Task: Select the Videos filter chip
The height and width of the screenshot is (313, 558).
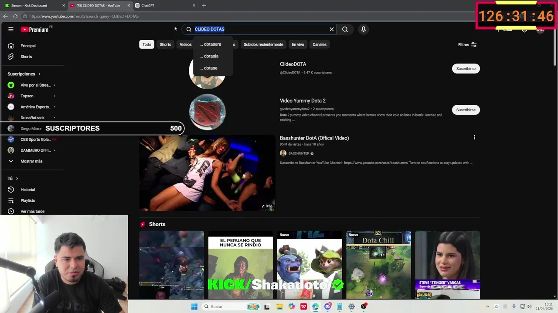Action: click(x=185, y=44)
